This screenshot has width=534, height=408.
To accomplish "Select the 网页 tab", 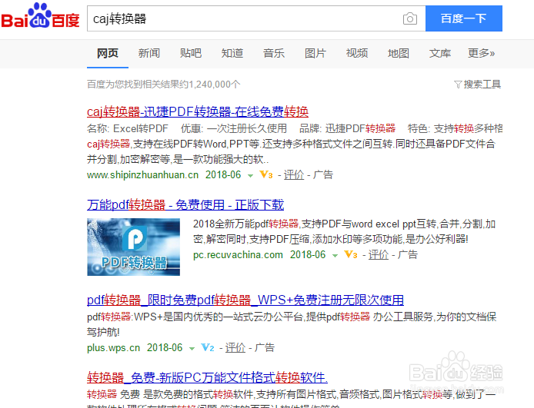I will 108,53.
